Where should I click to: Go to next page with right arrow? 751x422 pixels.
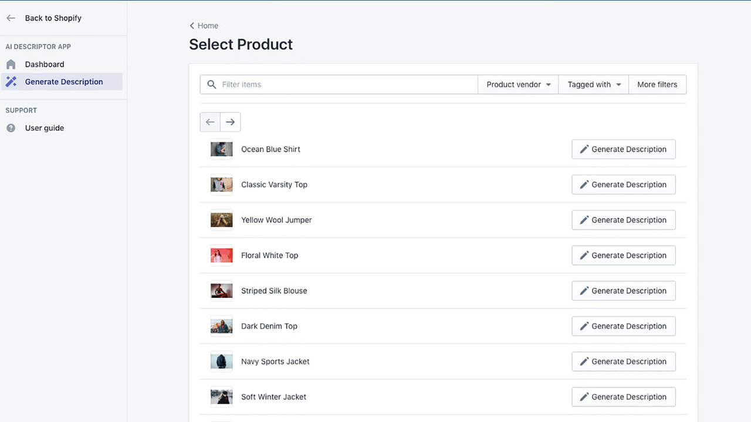(230, 122)
